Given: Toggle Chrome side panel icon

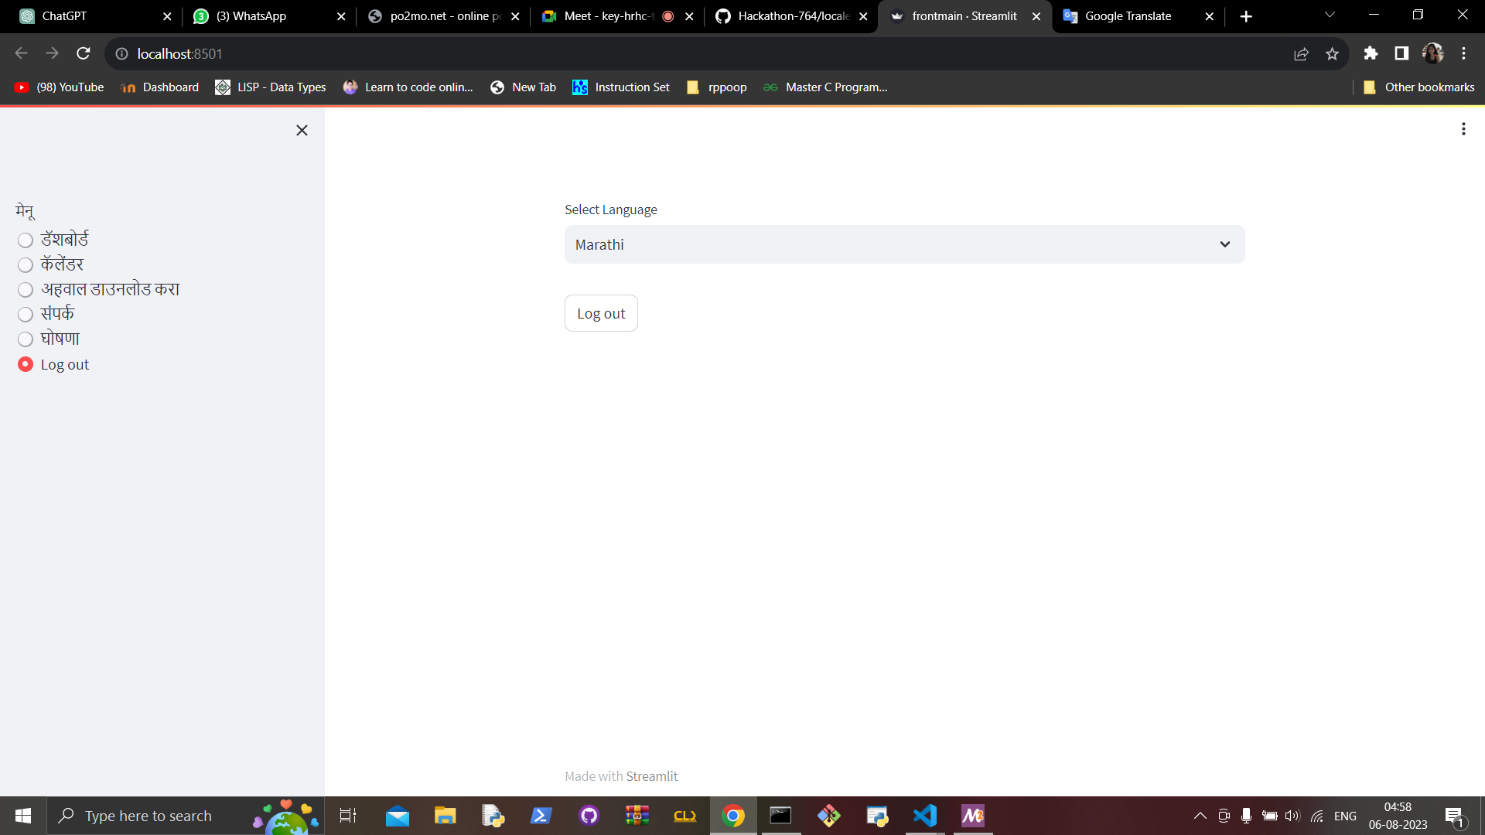Looking at the screenshot, I should 1401,53.
